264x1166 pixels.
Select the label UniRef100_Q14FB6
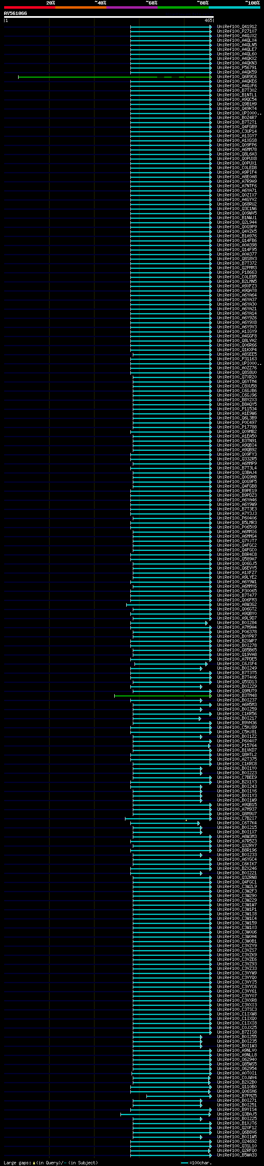(x=236, y=241)
